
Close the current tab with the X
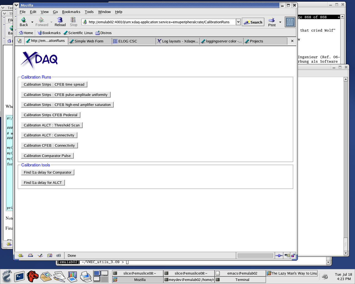point(292,41)
